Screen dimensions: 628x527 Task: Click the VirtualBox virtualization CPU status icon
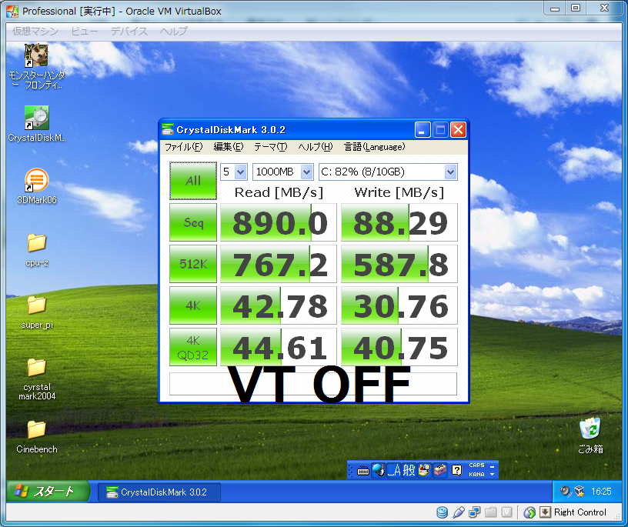click(x=506, y=512)
